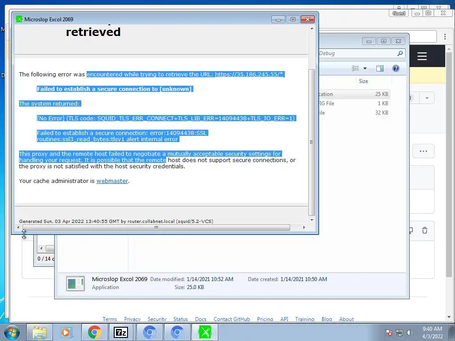455x341 pixels.
Task: Click the Guest profile button in Chrome
Action: coord(399,13)
